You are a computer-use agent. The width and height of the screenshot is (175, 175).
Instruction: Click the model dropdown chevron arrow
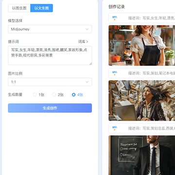[87, 29]
